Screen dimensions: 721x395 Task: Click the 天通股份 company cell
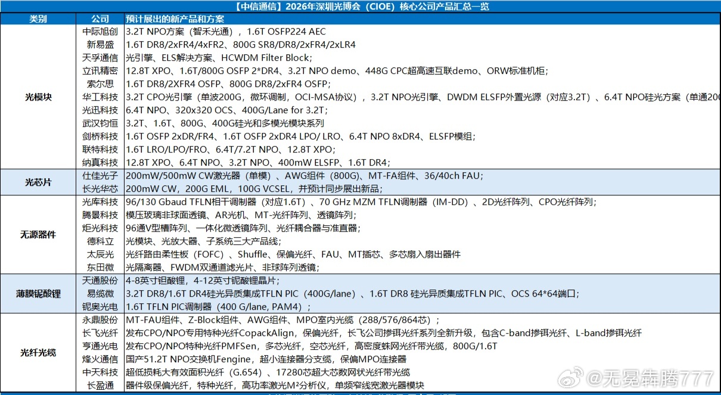click(101, 280)
